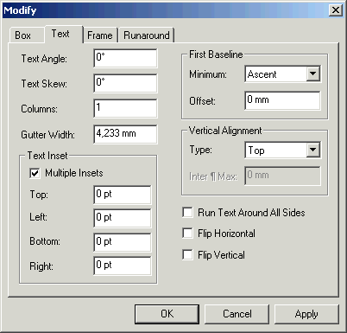Expand the First Baseline Minimum dropdown arrow
Image resolution: width=347 pixels, height=333 pixels.
click(313, 74)
